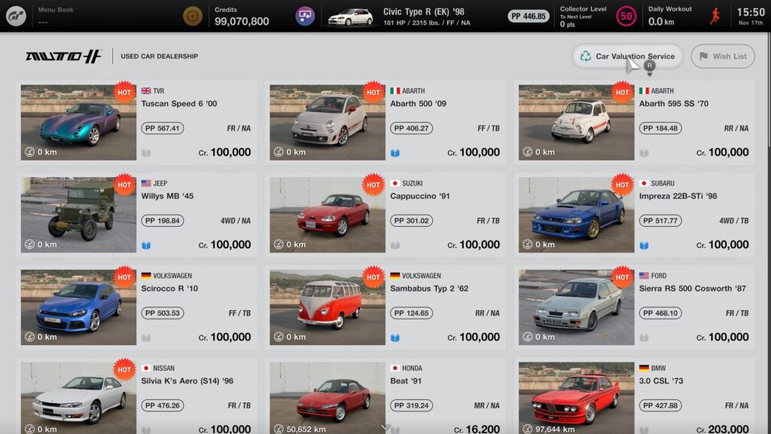Click the Daily Workout runner icon
This screenshot has width=771, height=434.
click(715, 17)
